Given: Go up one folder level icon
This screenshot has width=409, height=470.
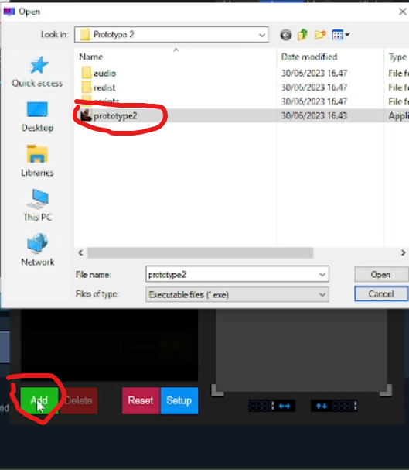Looking at the screenshot, I should click(303, 35).
